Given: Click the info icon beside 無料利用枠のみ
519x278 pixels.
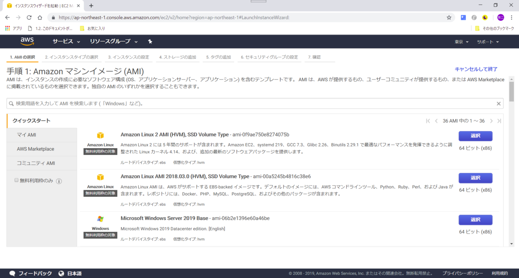Looking at the screenshot, I should click(x=59, y=181).
